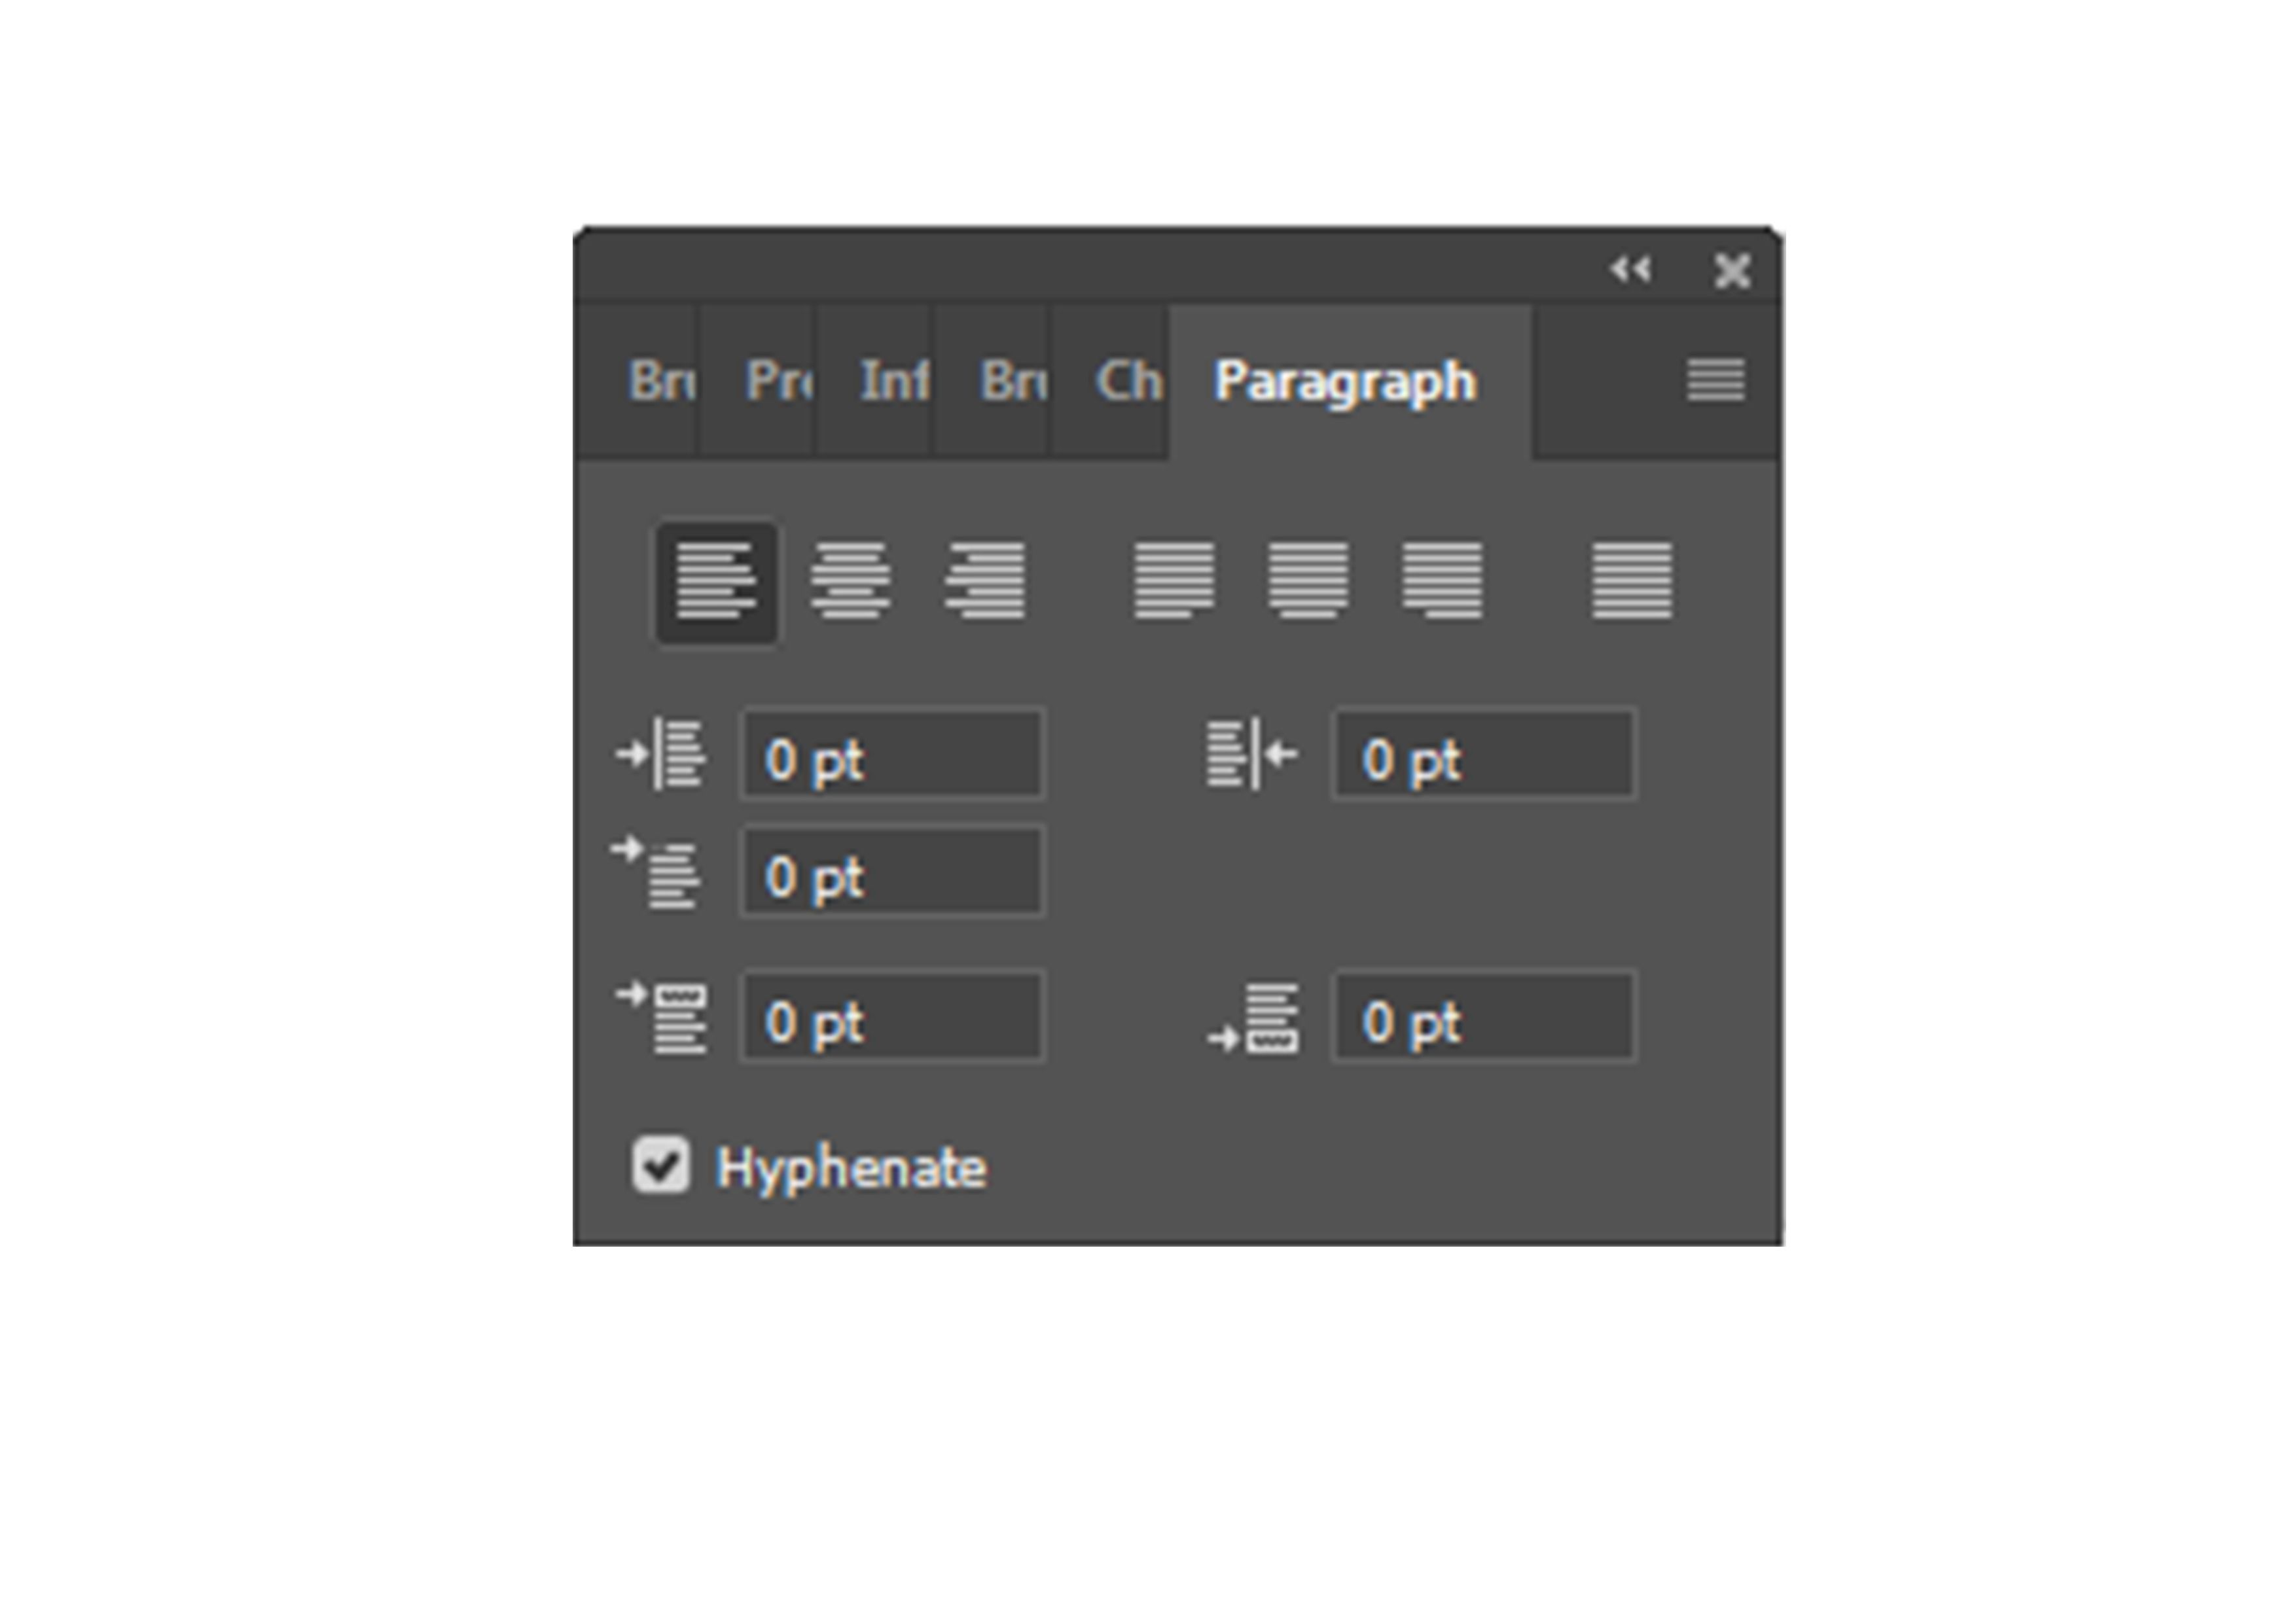Select the left align text icon

point(716,581)
